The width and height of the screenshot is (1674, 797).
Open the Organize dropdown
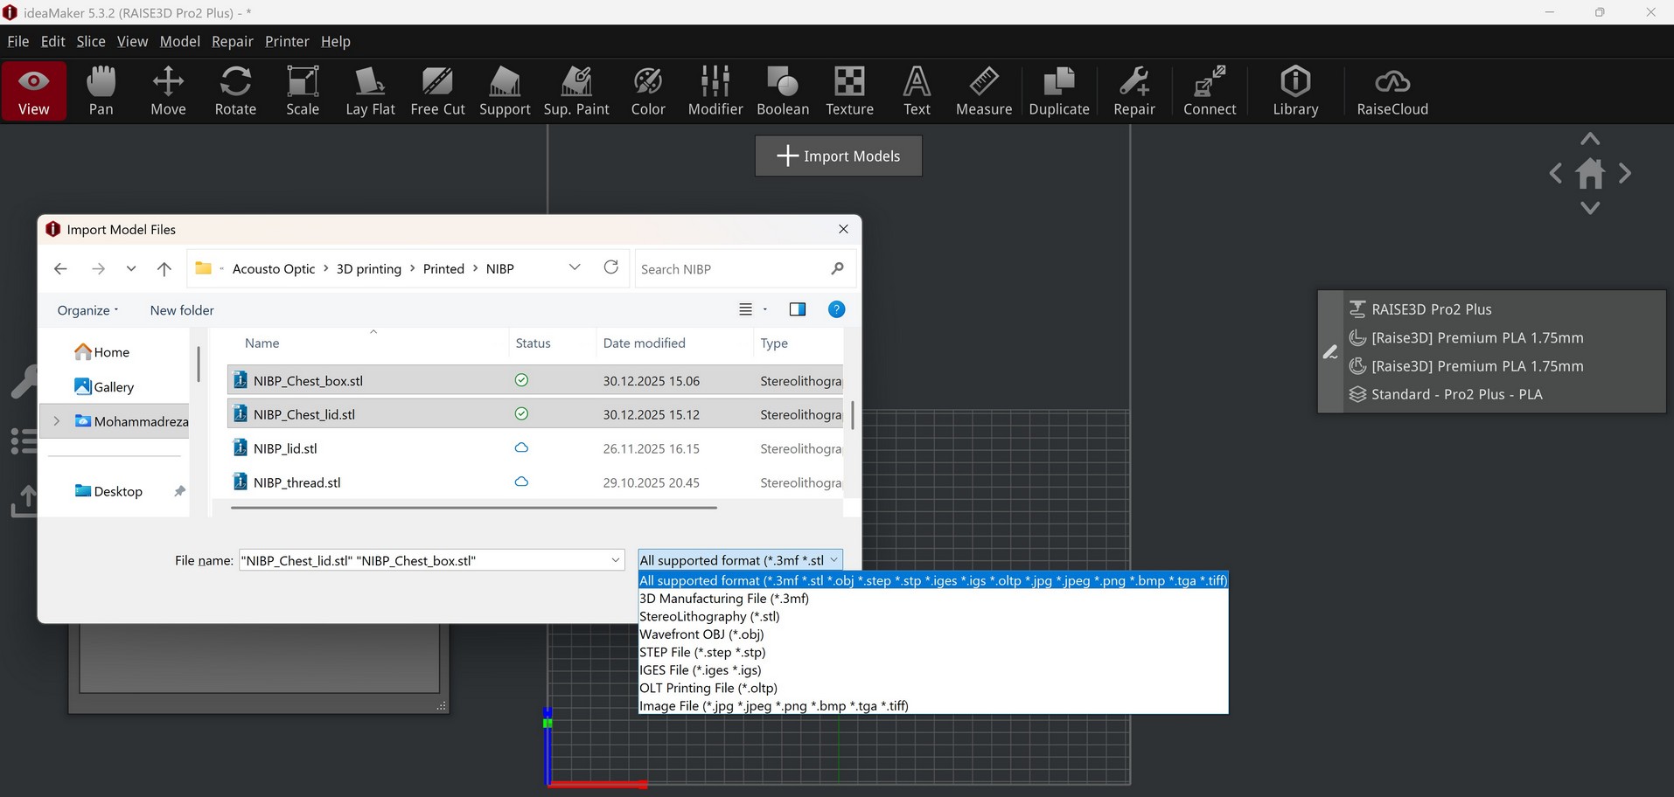[x=87, y=310]
